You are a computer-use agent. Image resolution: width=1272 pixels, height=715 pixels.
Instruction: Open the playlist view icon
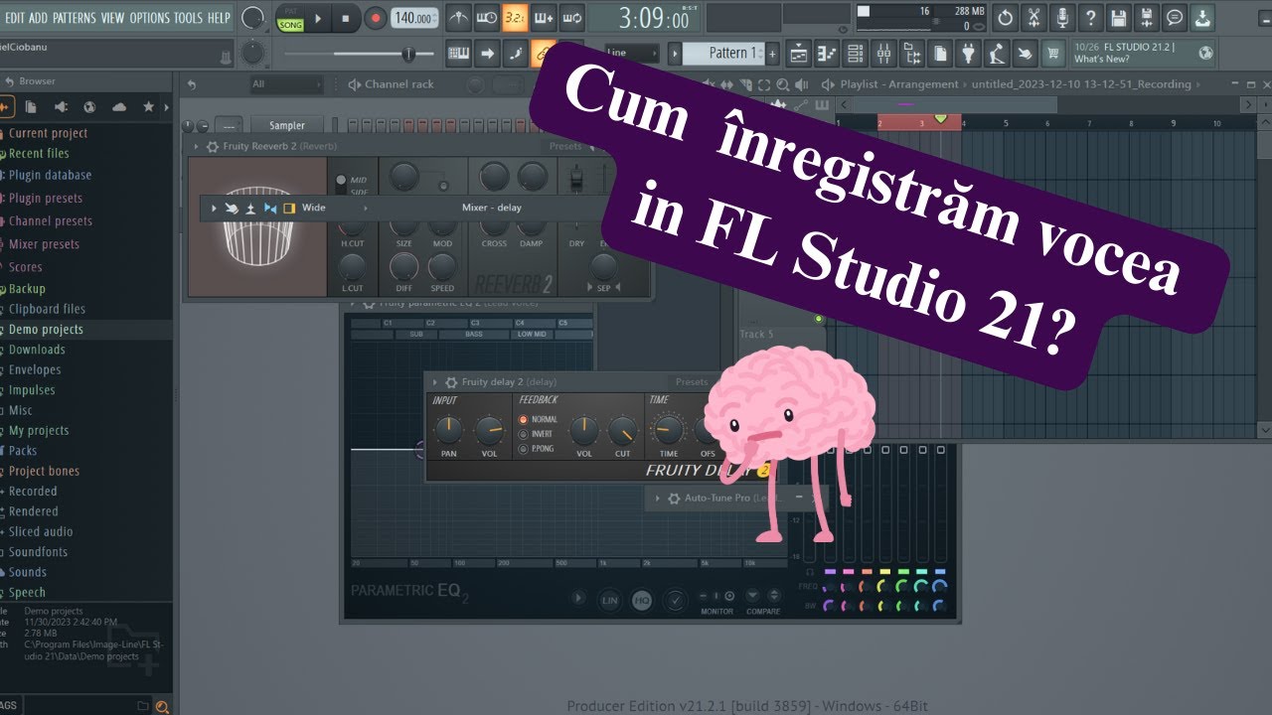tap(798, 53)
